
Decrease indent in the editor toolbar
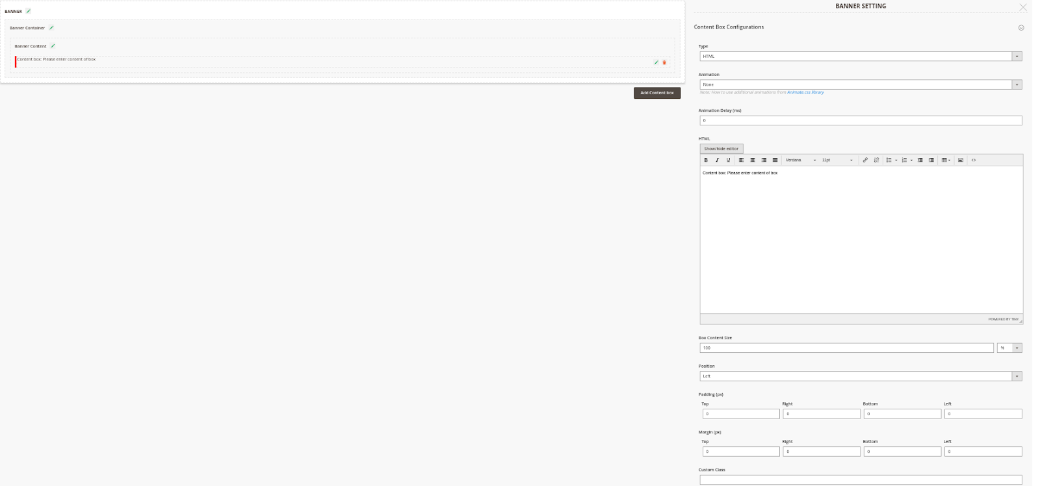coord(920,160)
